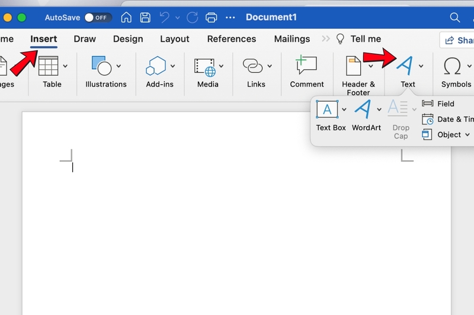The height and width of the screenshot is (315, 474).
Task: Expand the Table dropdown arrow
Action: (x=65, y=66)
